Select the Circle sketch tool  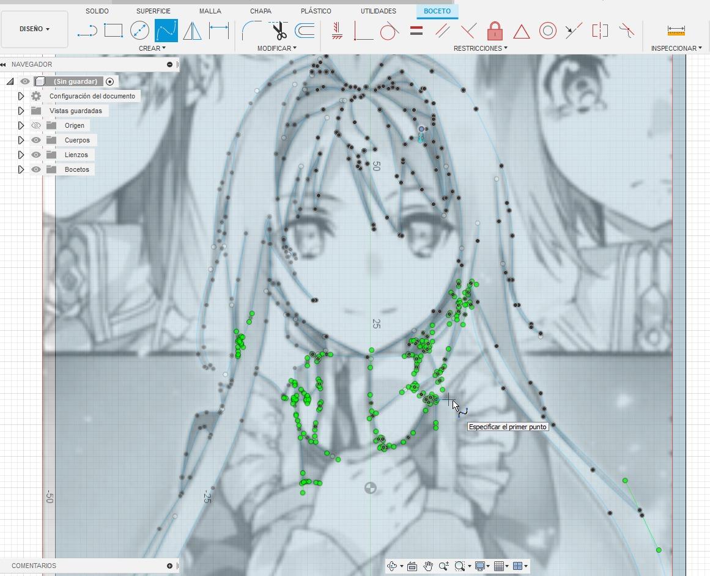click(x=139, y=31)
